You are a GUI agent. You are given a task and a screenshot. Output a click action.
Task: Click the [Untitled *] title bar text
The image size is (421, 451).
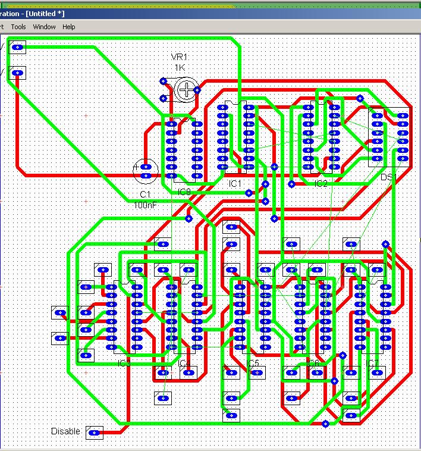click(45, 14)
